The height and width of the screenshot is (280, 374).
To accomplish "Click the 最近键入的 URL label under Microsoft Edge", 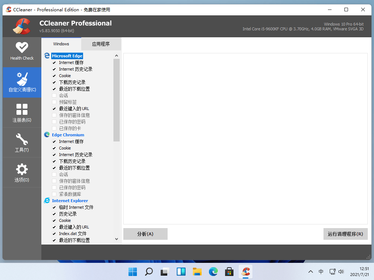I will (x=74, y=109).
